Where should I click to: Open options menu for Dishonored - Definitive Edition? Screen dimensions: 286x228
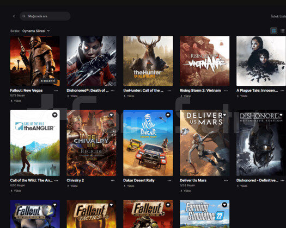coord(282,181)
